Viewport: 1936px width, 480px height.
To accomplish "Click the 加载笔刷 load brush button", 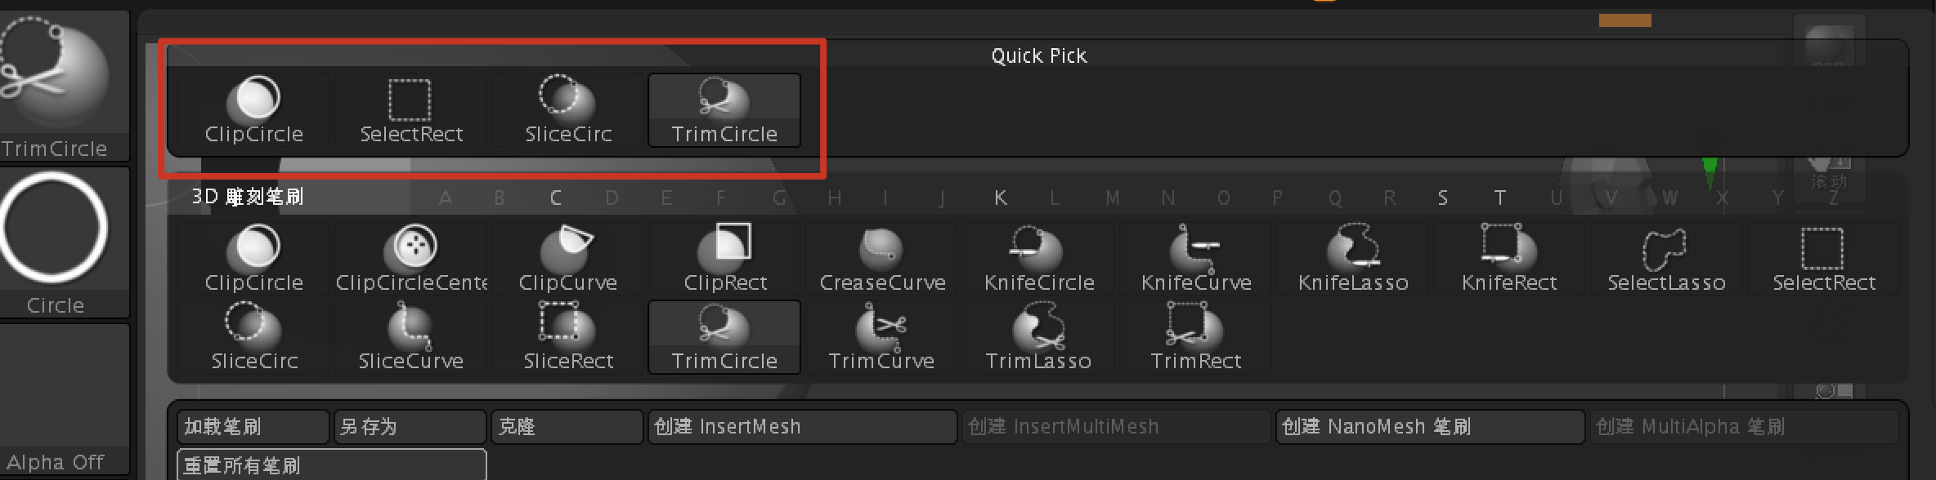I will 253,426.
